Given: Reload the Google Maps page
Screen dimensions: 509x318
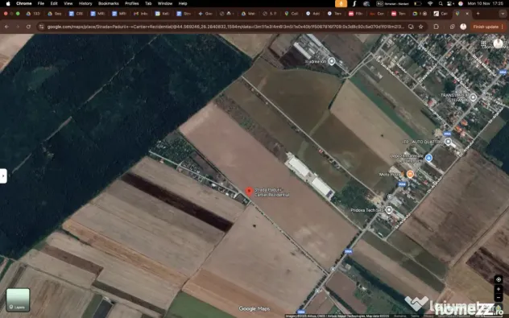Looking at the screenshot, I should [x=28, y=27].
